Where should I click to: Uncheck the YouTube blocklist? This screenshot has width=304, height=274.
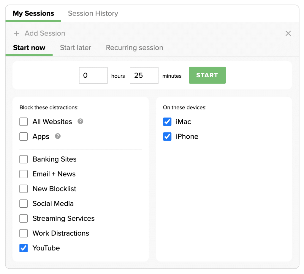tap(23, 248)
